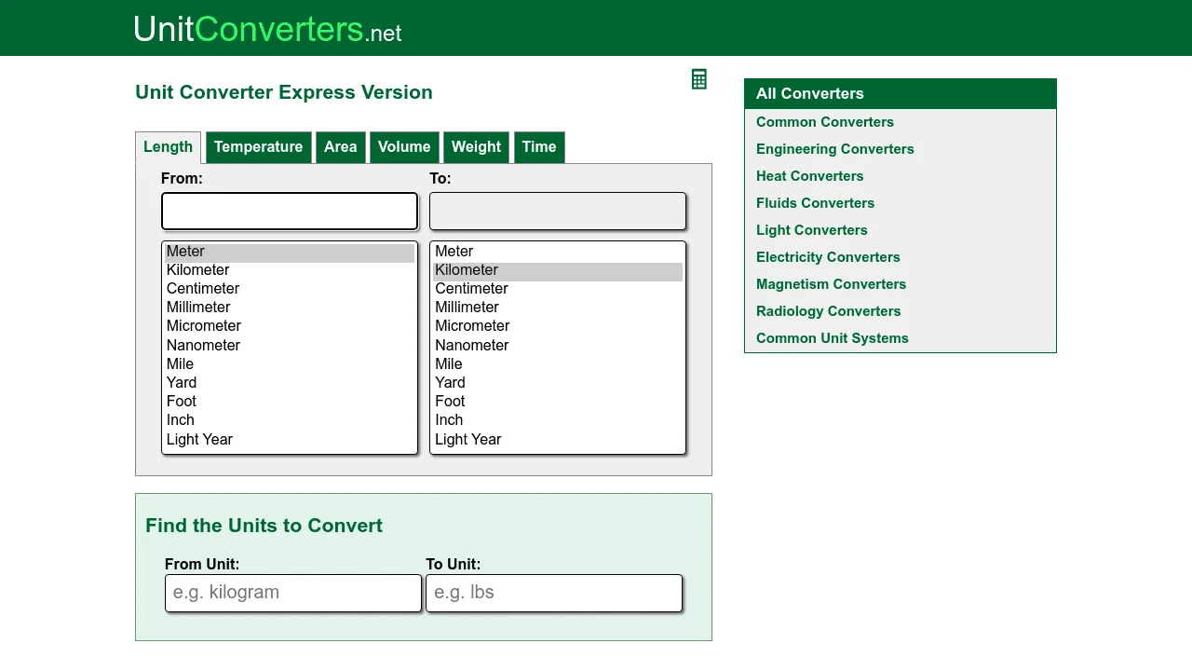This screenshot has width=1192, height=671.
Task: Click the From value input field
Action: pos(290,212)
